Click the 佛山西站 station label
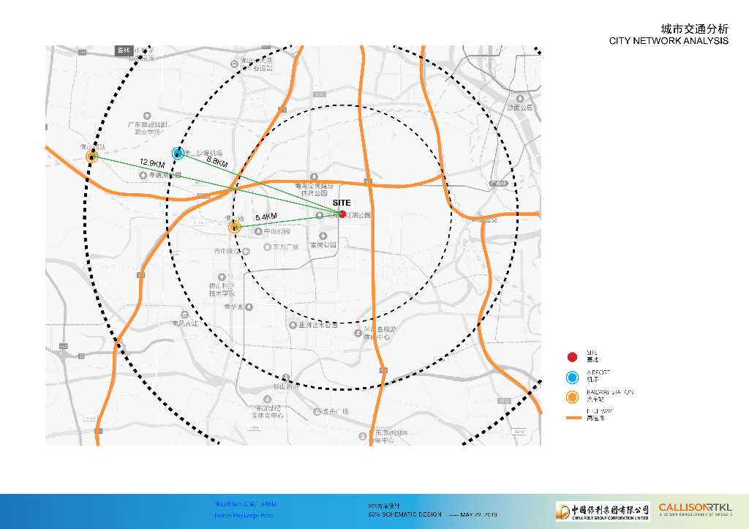The width and height of the screenshot is (749, 529). click(x=92, y=147)
